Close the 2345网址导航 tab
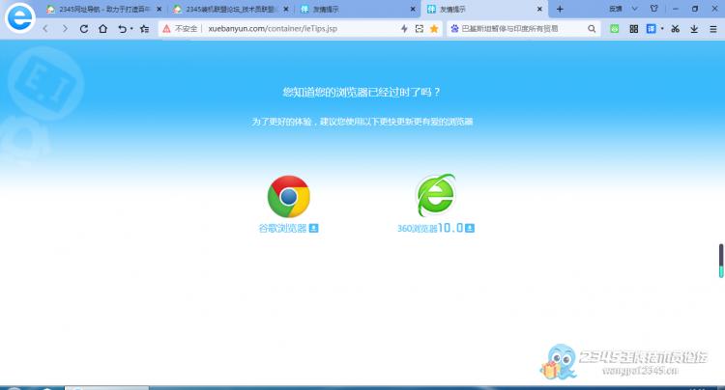This screenshot has width=725, height=390. (159, 10)
